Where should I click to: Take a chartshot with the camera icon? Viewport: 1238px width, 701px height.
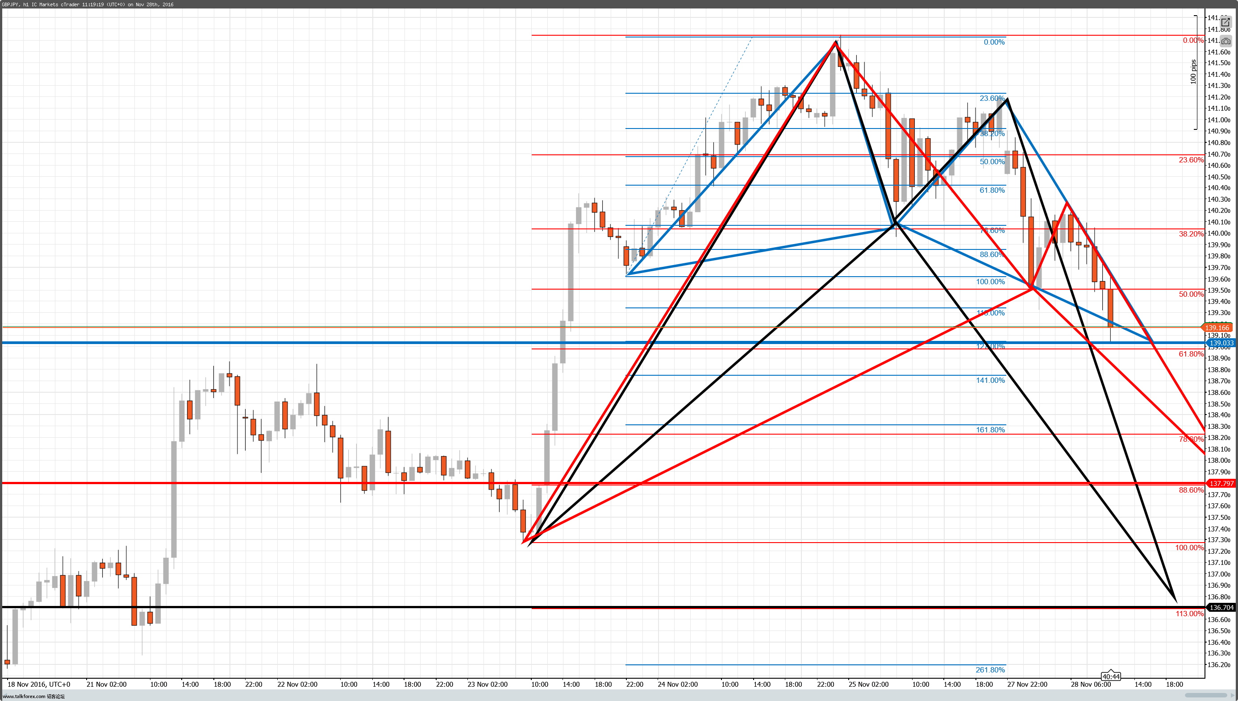(1225, 41)
